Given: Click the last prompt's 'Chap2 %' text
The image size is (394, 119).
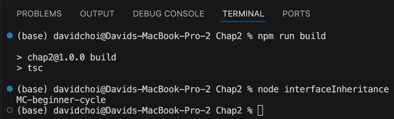Looking at the screenshot, I should pos(234,111).
